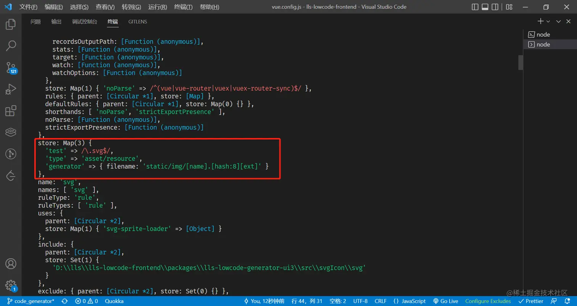Open the 文件(F) menu
This screenshot has height=306, width=577.
[28, 7]
